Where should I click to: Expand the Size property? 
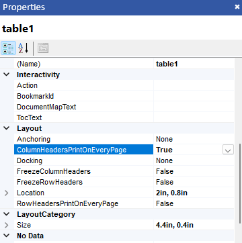(x=7, y=225)
